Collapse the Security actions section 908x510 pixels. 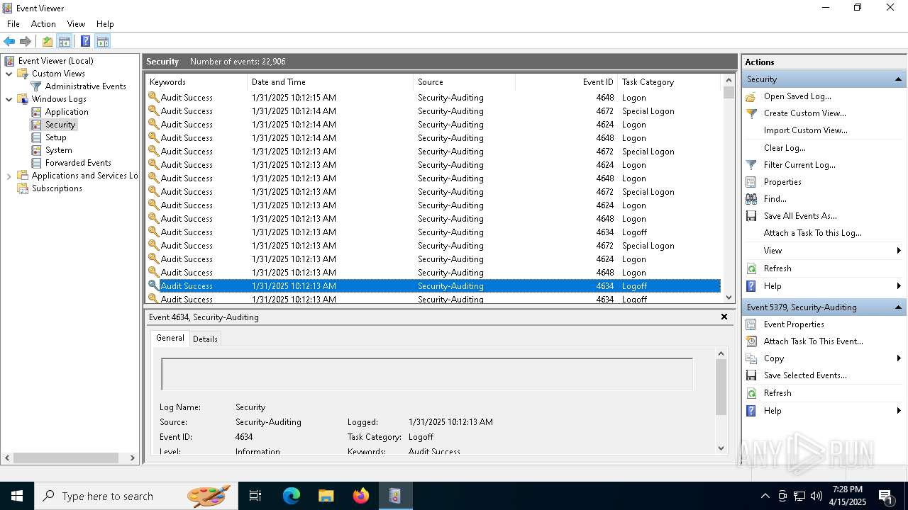click(x=898, y=79)
